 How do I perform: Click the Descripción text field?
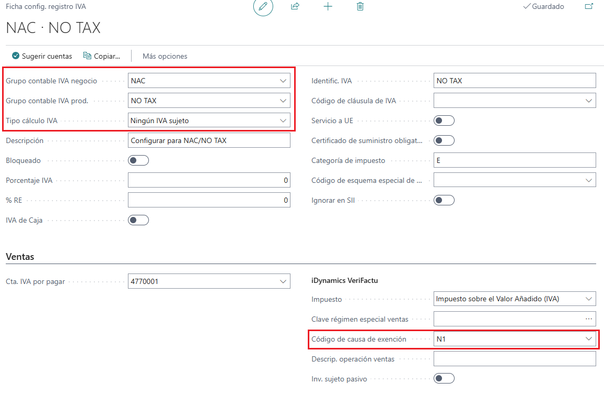coord(209,141)
